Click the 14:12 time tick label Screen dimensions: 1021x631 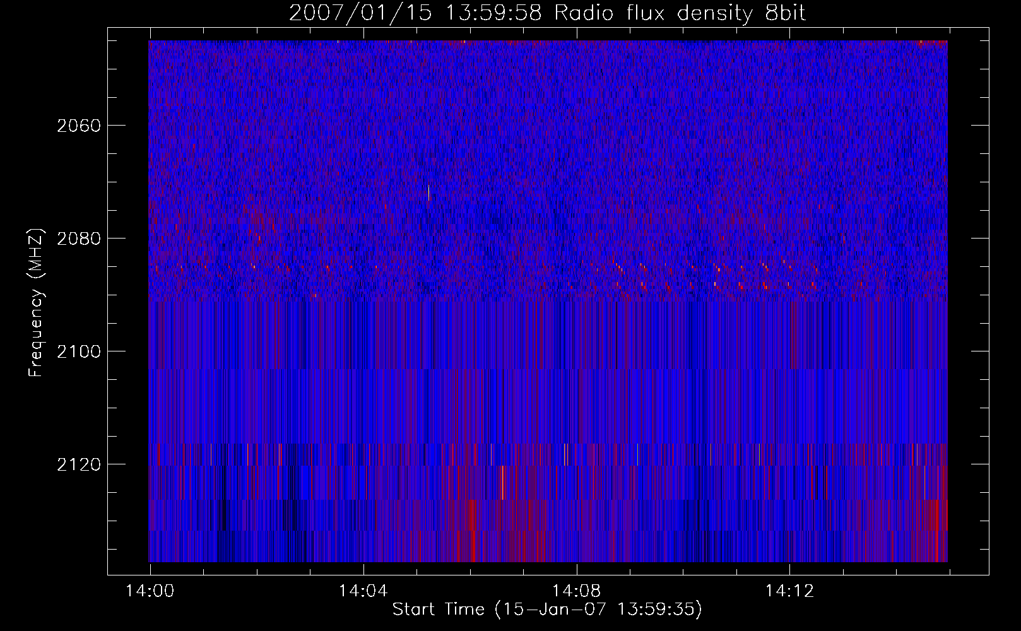coord(790,591)
